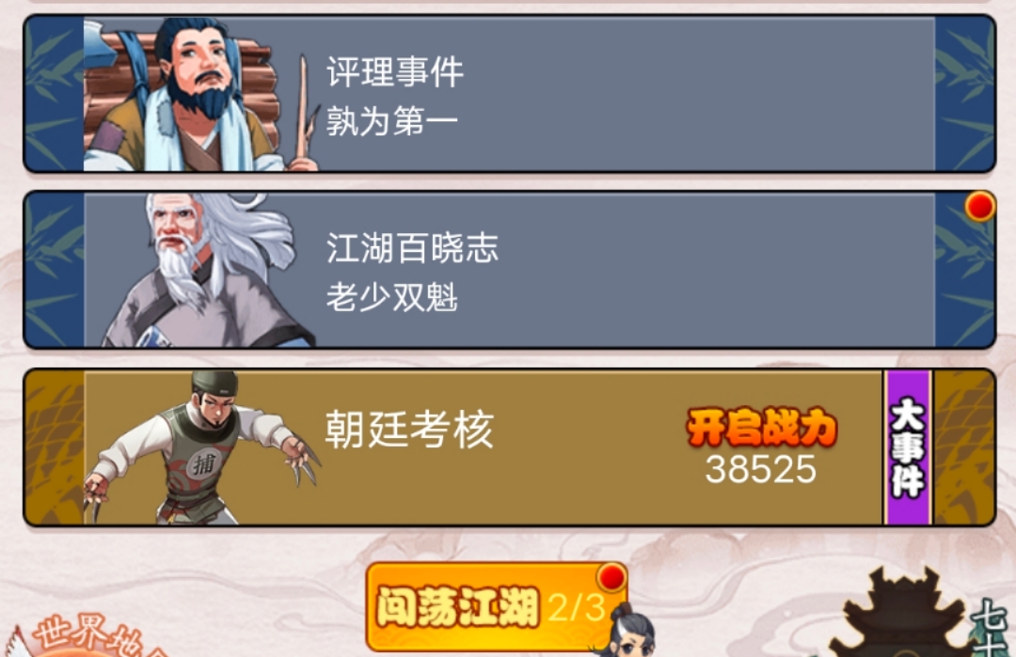Tap the clawed constable character portrait

click(202, 447)
